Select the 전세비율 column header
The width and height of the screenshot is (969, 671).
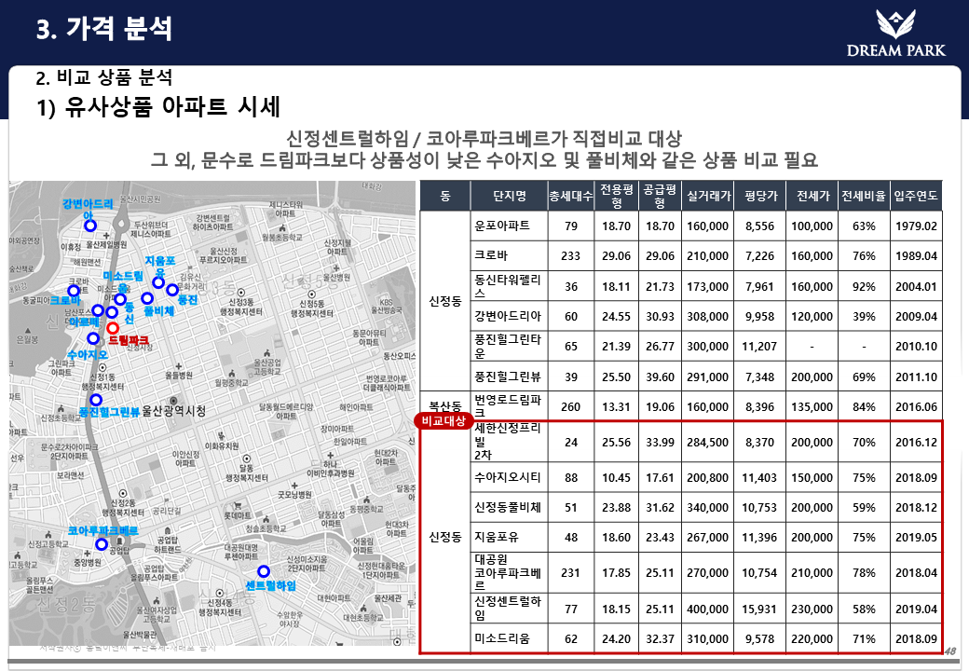pos(864,196)
